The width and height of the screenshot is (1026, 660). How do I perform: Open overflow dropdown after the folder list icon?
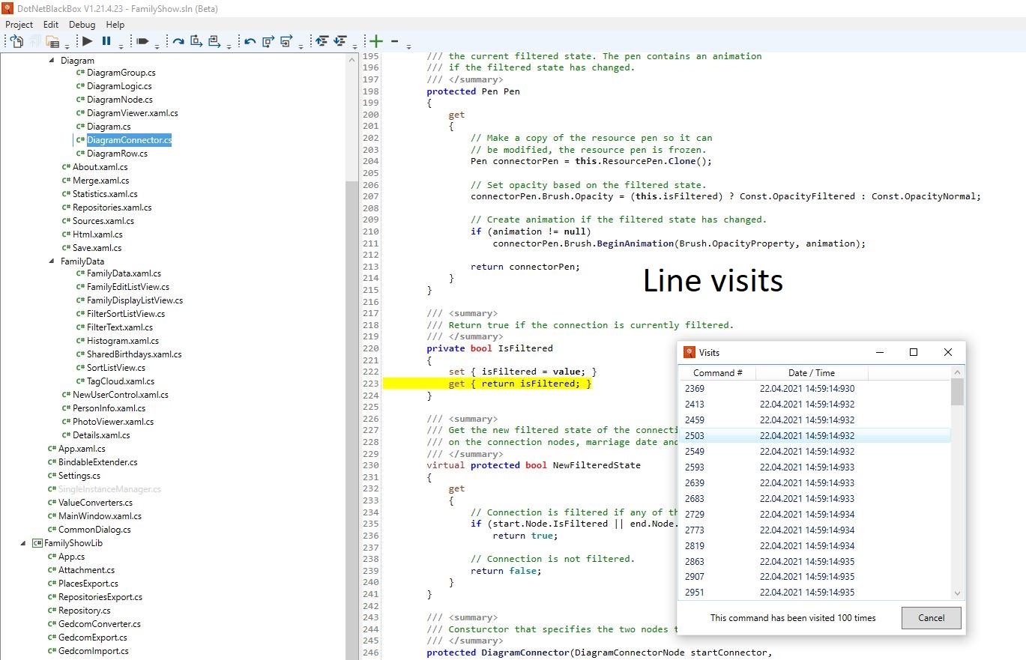pyautogui.click(x=67, y=46)
